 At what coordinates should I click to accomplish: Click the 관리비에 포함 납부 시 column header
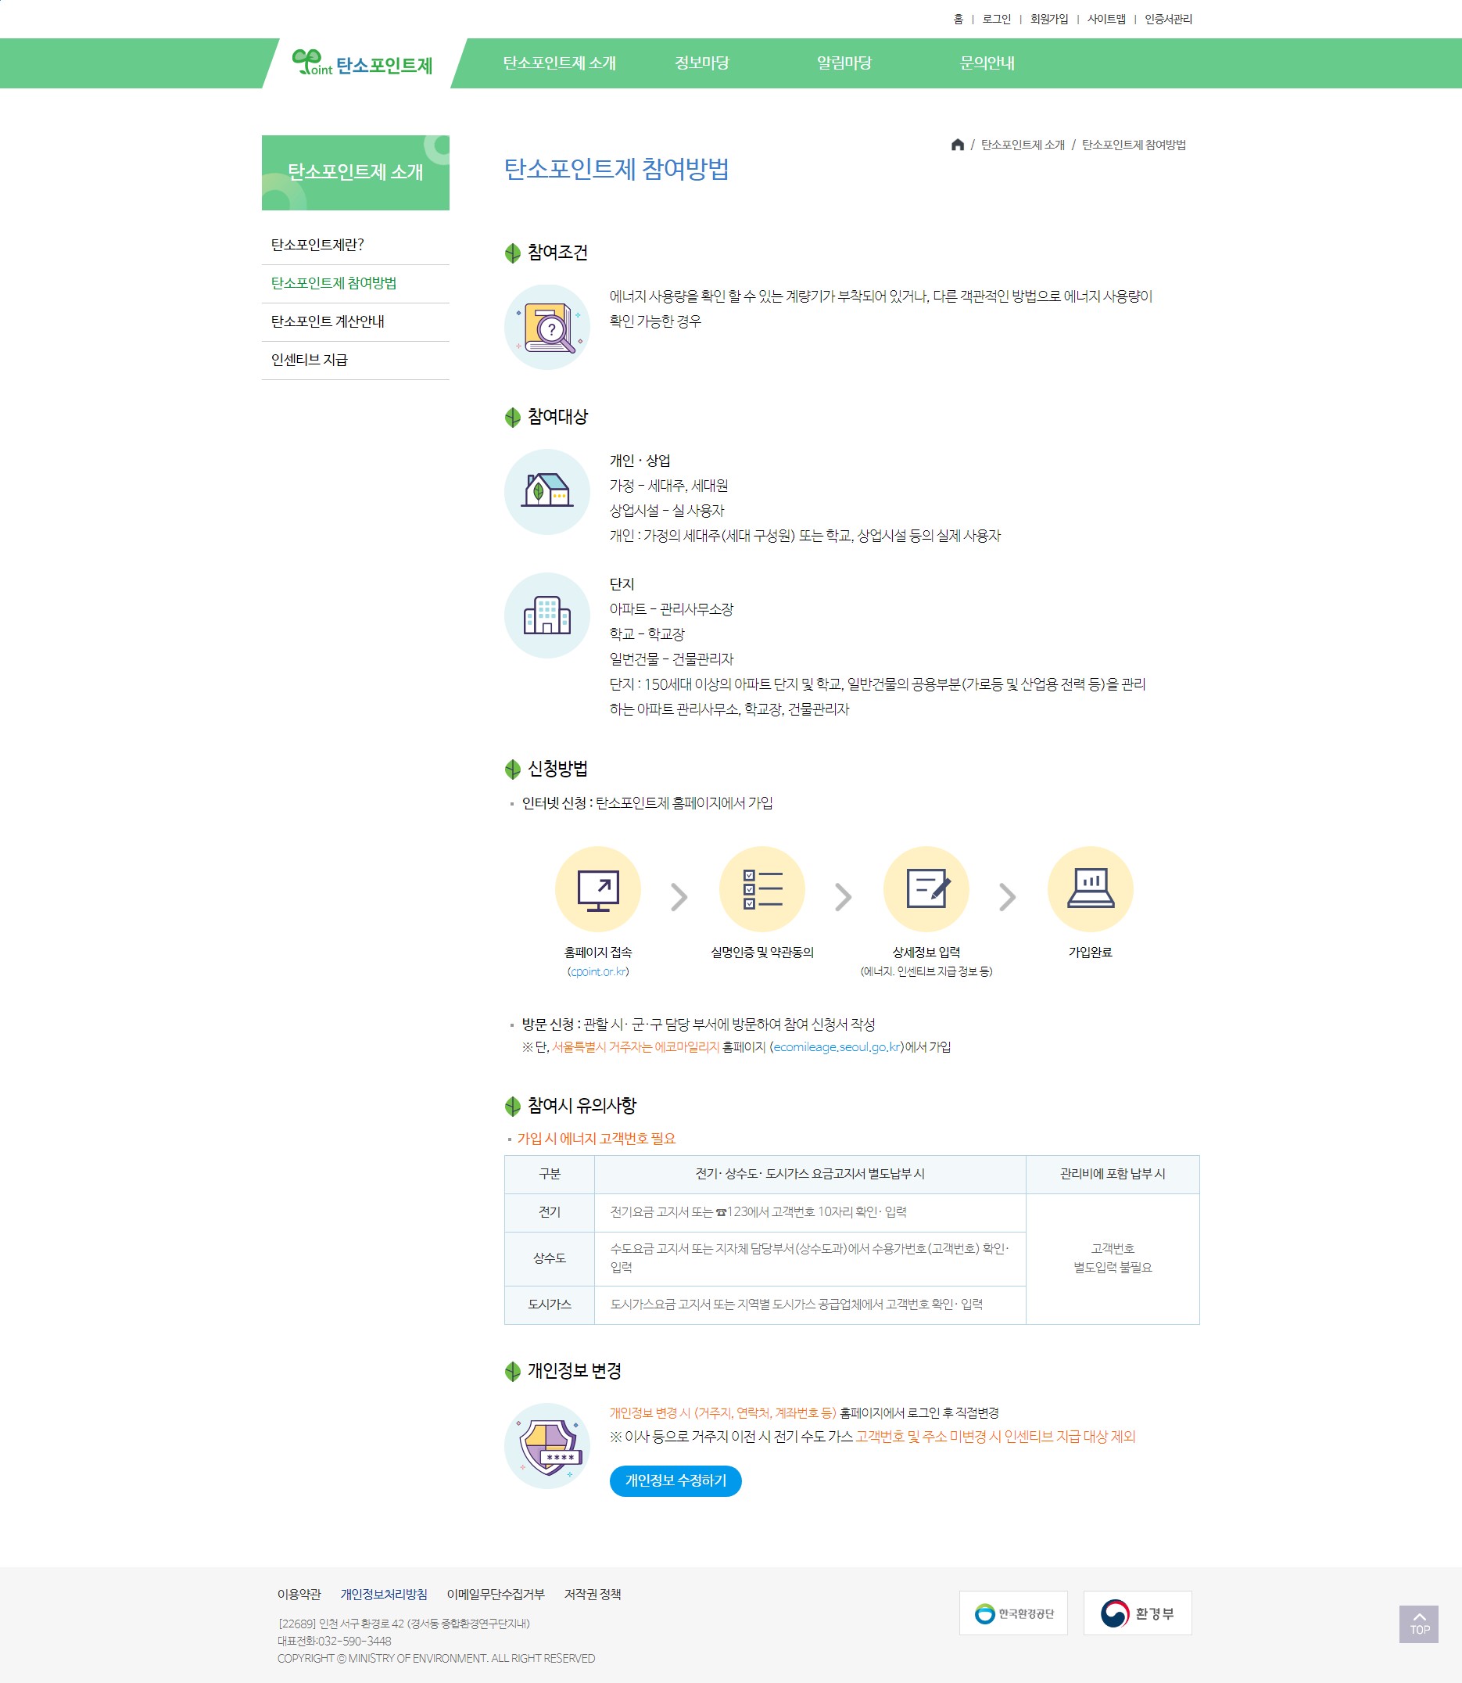1112,1174
